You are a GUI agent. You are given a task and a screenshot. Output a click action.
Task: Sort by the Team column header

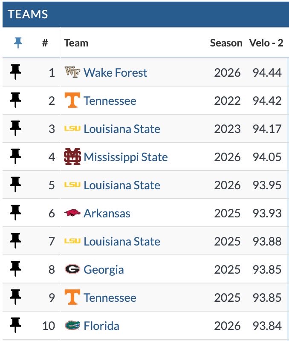76,43
